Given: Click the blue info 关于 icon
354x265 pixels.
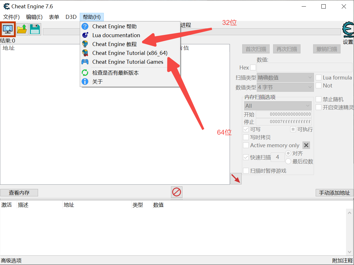Looking at the screenshot, I should [x=85, y=81].
